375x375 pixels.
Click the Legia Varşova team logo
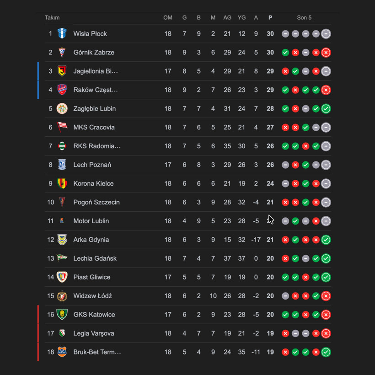[62, 333]
